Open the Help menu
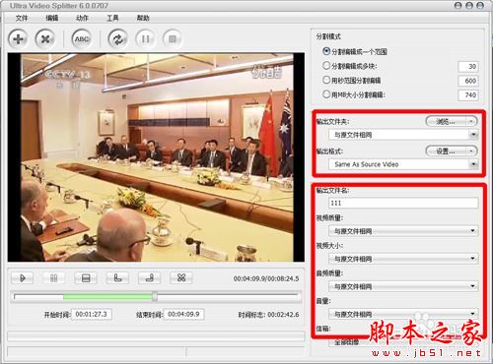493x364 pixels. 143,18
